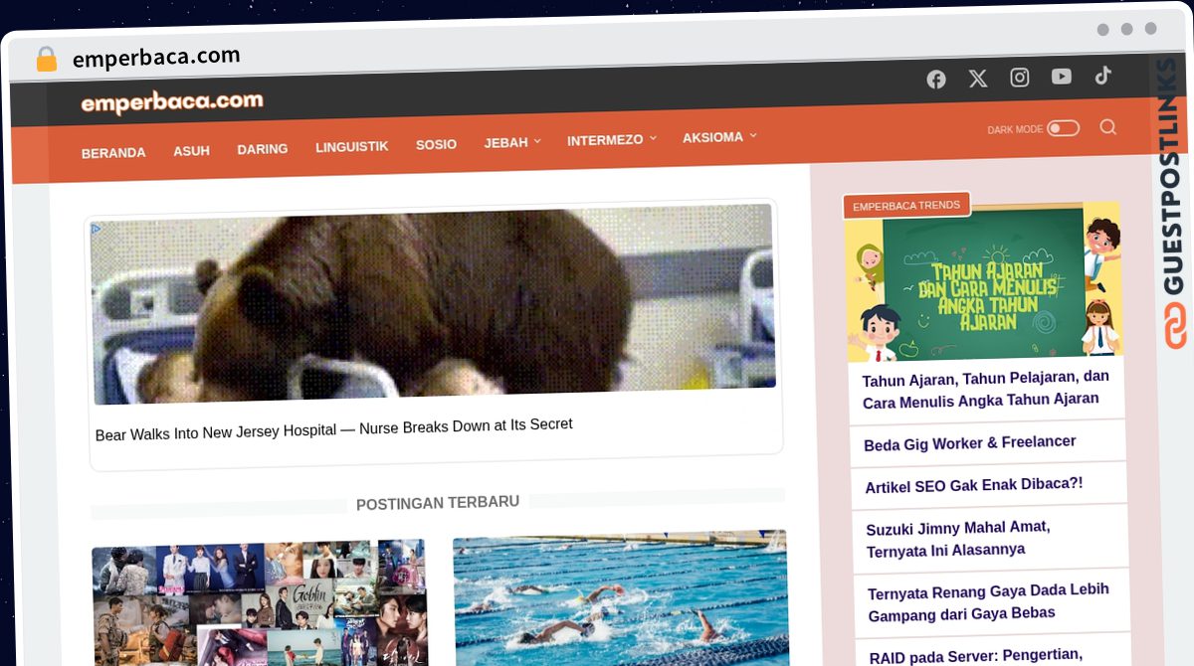
Task: Open the LINGUISTIK menu item
Action: pyautogui.click(x=352, y=146)
